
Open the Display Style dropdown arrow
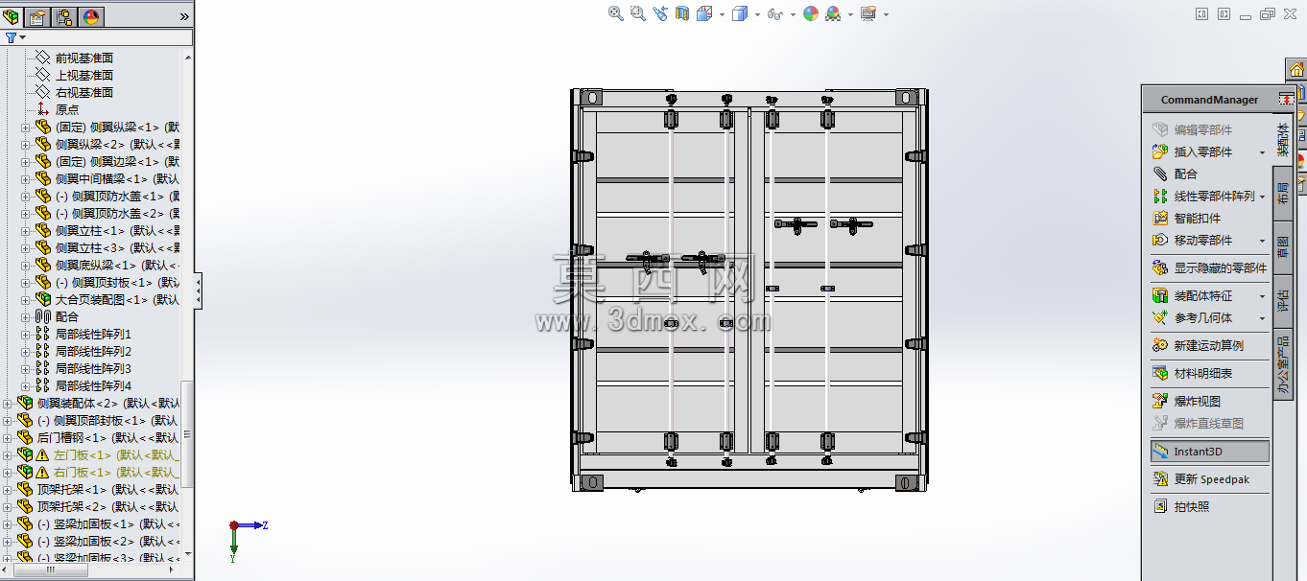pyautogui.click(x=756, y=14)
